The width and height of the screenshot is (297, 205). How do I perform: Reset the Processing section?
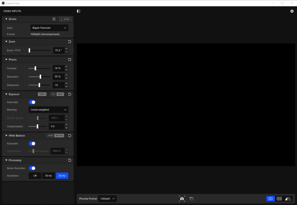pos(70,160)
